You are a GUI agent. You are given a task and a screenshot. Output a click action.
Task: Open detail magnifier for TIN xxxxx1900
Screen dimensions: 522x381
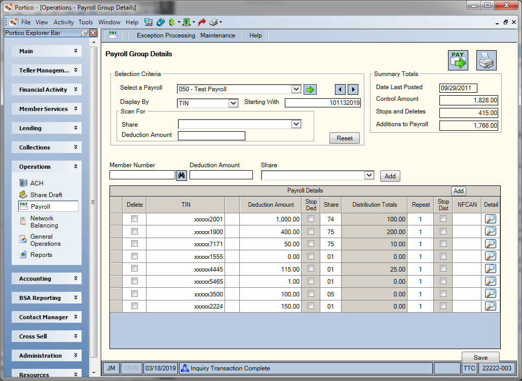click(491, 231)
